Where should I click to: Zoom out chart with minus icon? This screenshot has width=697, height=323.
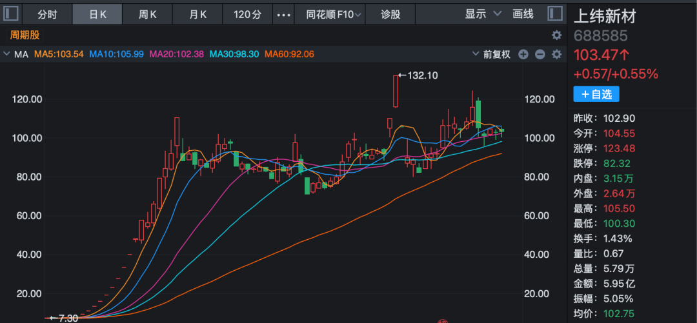pos(540,54)
